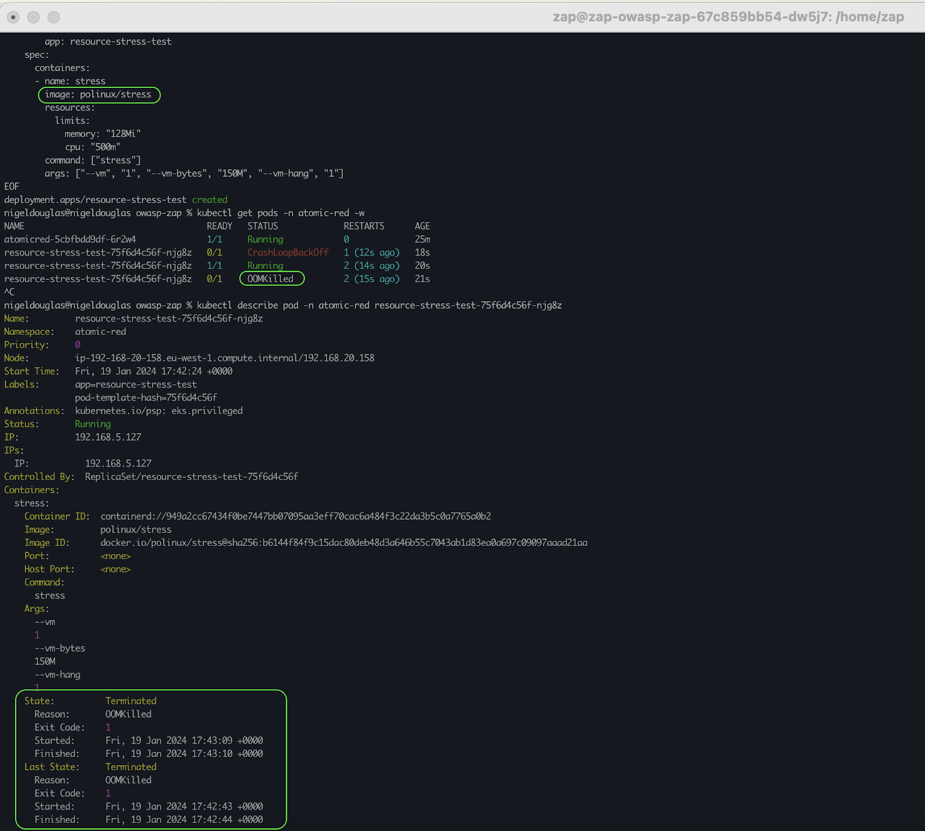925x831 pixels.
Task: Click the annotation kubernetes.io/psp: eks.privileged
Action: point(159,411)
